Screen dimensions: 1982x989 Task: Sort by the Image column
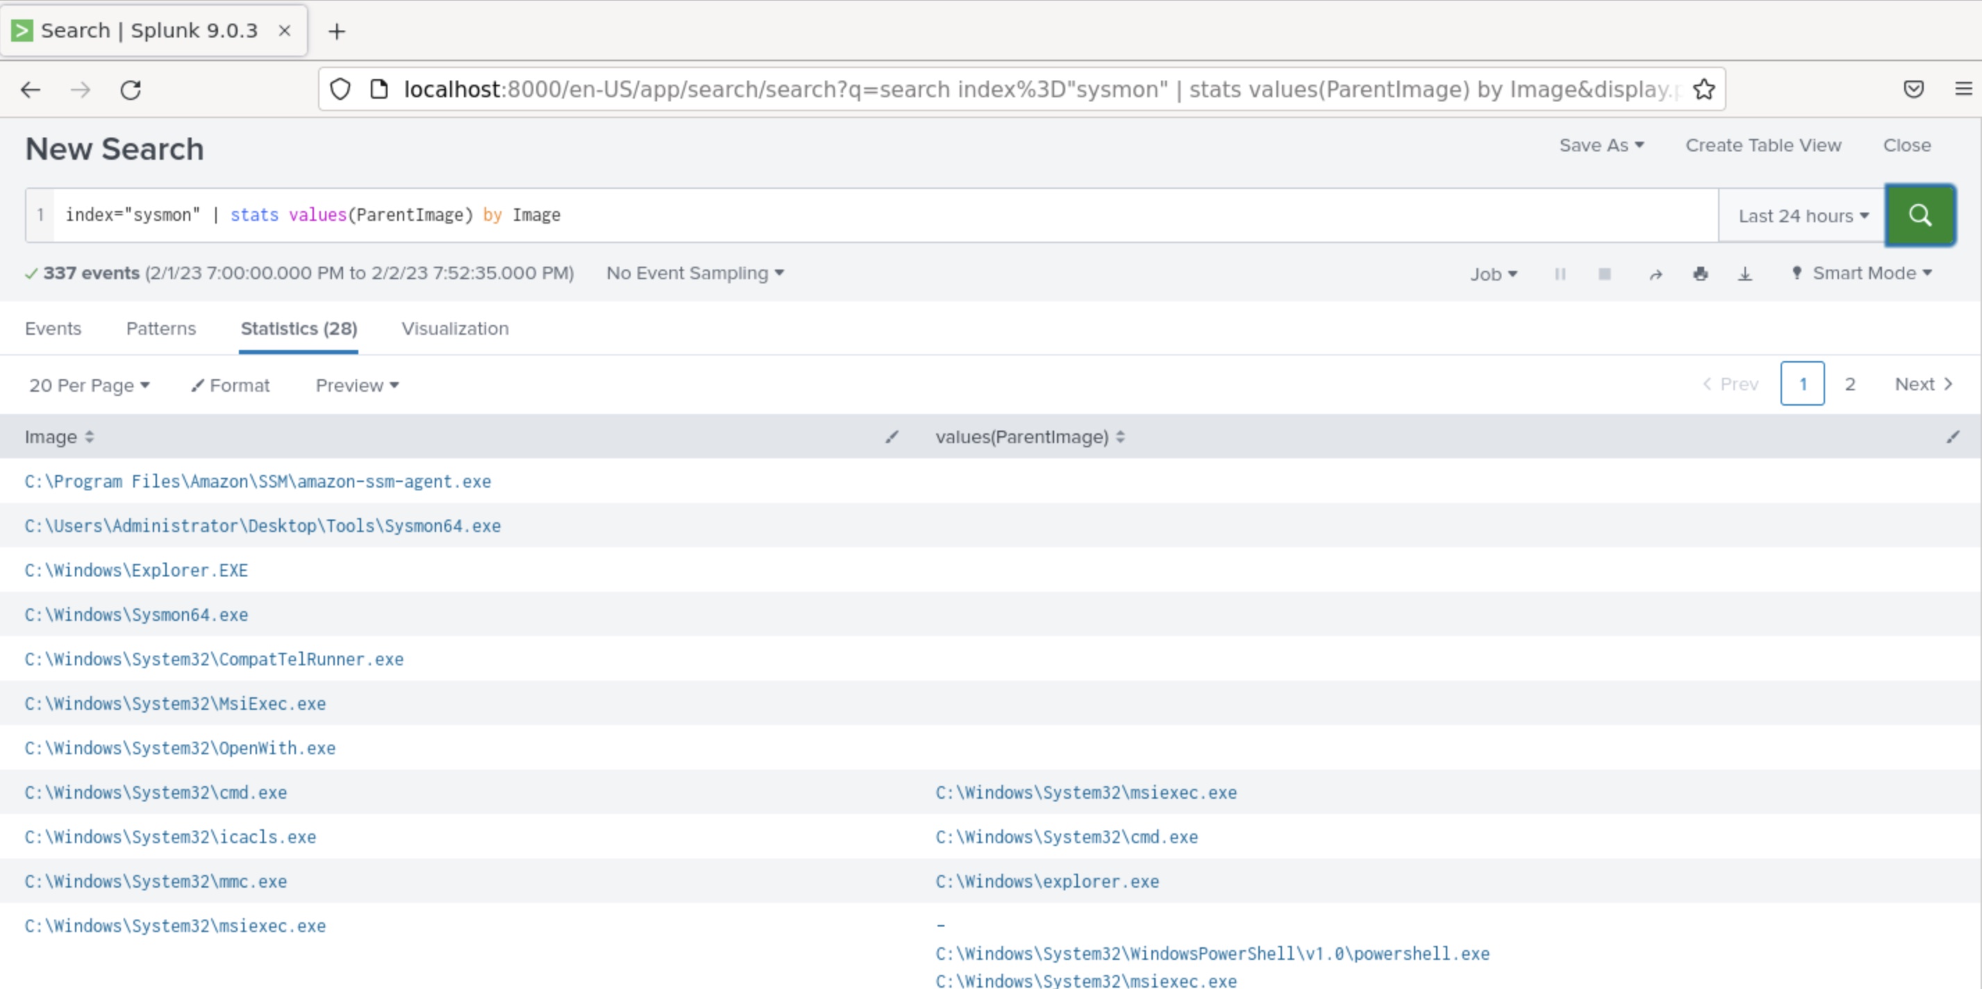(59, 437)
